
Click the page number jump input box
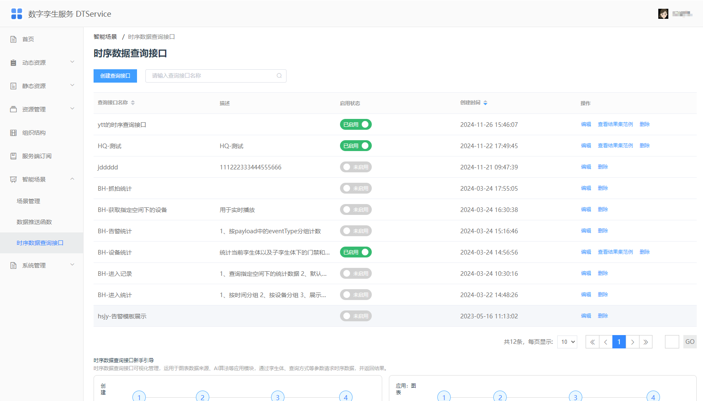pos(672,342)
